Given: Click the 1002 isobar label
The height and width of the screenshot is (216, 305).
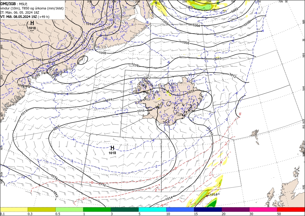Looking at the screenshot, I should pyautogui.click(x=235, y=10).
